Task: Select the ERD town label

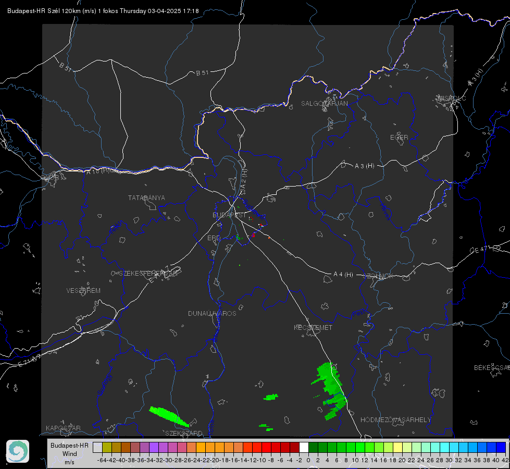Action: (x=214, y=238)
